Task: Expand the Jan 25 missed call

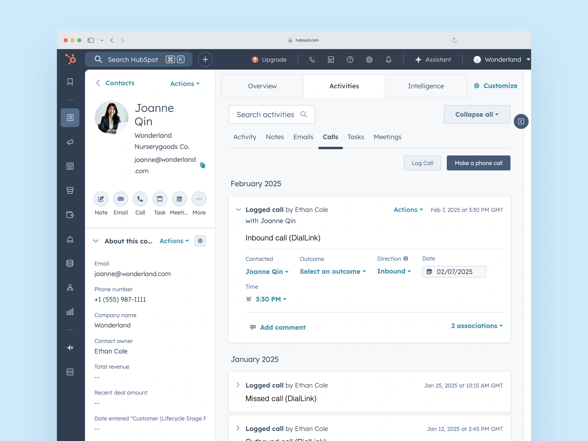Action: point(238,385)
